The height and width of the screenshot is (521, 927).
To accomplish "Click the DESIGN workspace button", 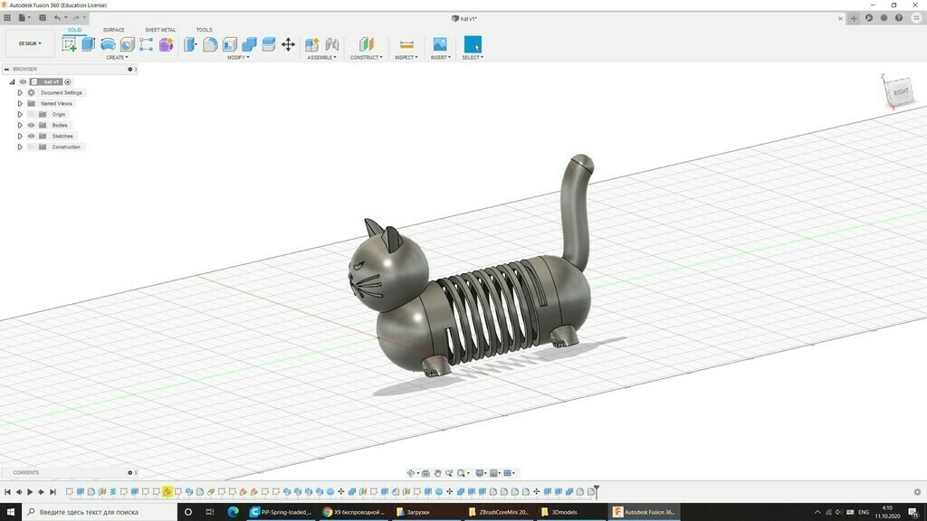I will click(x=29, y=43).
